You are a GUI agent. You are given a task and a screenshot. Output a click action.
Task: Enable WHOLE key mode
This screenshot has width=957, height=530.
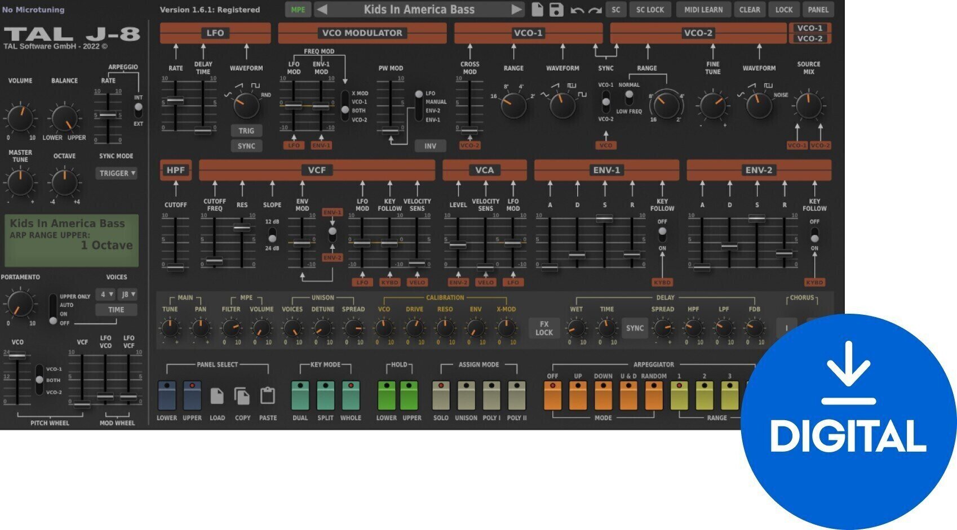click(351, 394)
